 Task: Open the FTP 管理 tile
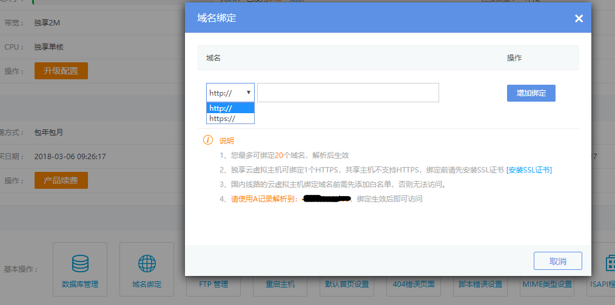(x=213, y=284)
